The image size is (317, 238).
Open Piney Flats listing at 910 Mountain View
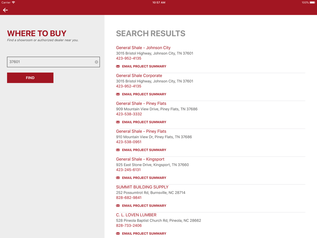pos(141,131)
